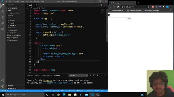This screenshot has height=97, width=174.
Task: Expand OPEN EDITORS section
Action: 12,8
